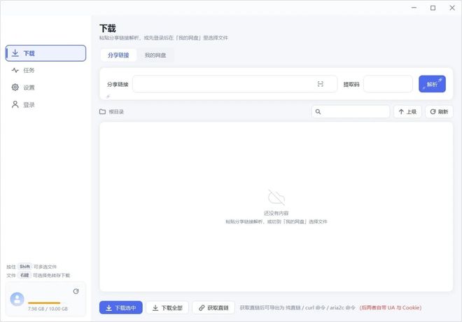Switch to the 我的网盘 tab
Screen dimensions: 462x322
pos(155,55)
